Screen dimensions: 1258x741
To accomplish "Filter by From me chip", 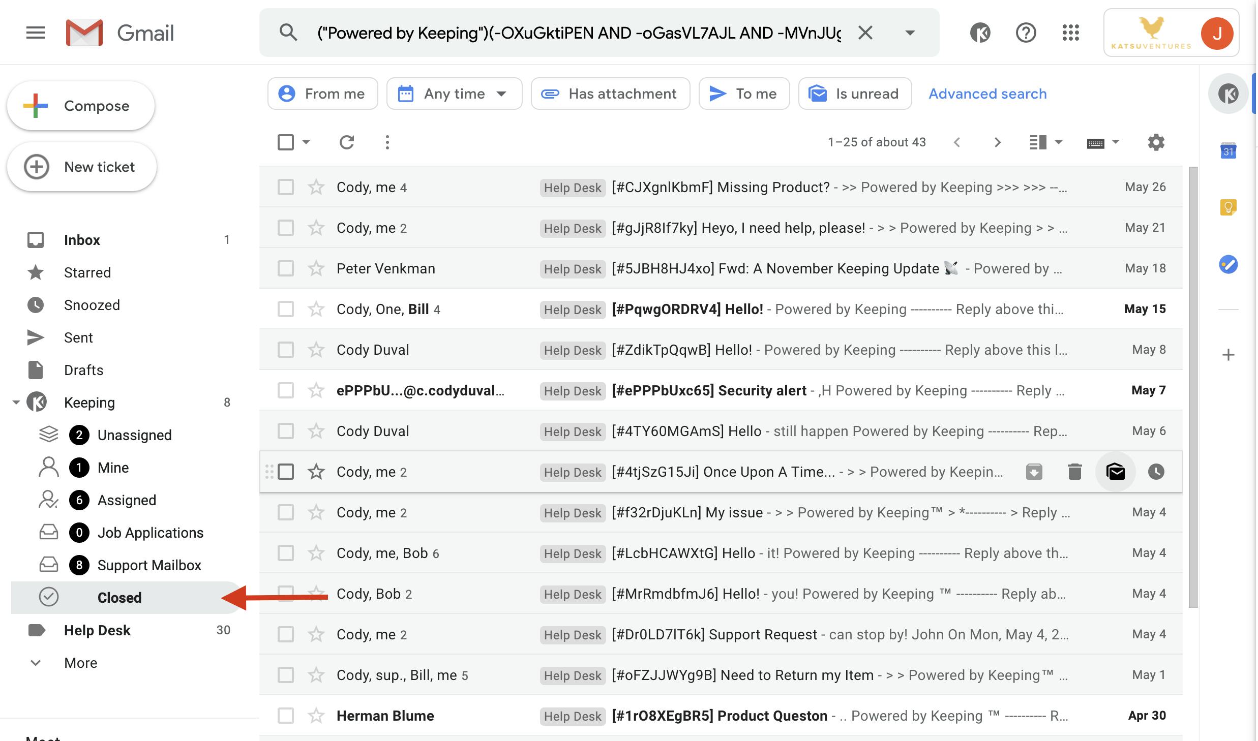I will tap(322, 94).
